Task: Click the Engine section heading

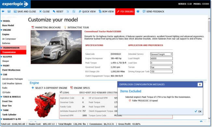Action: click(x=34, y=83)
